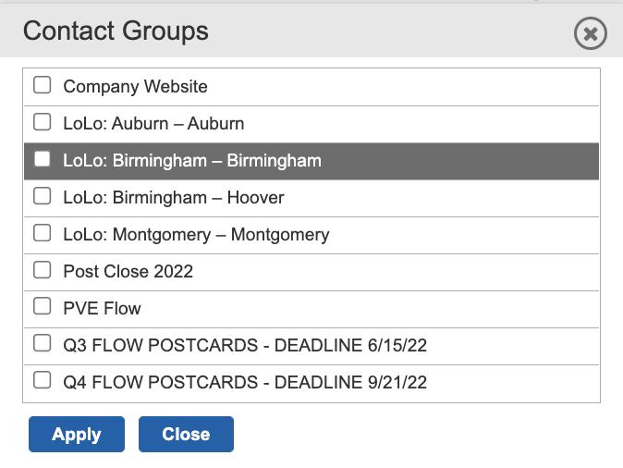Screen dimensions: 623x468
Task: Click the Apply button
Action: (77, 434)
